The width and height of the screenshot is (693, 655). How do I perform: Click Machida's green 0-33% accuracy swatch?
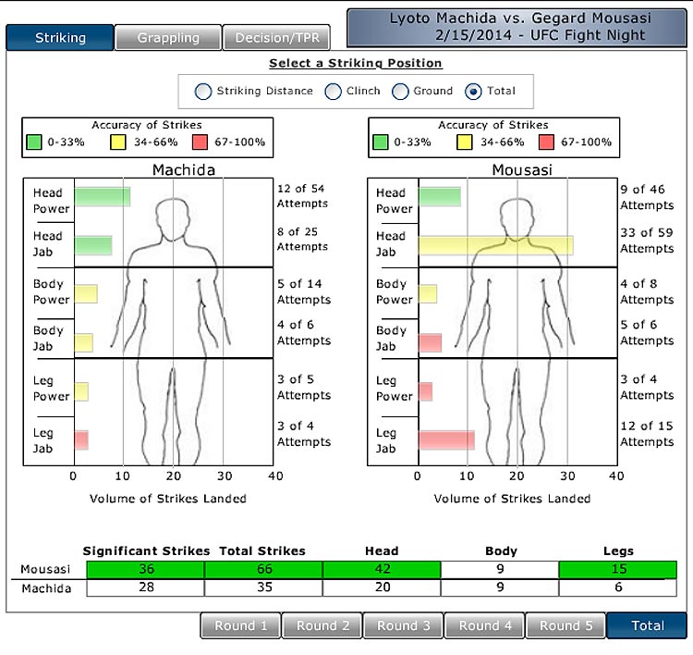click(x=35, y=142)
